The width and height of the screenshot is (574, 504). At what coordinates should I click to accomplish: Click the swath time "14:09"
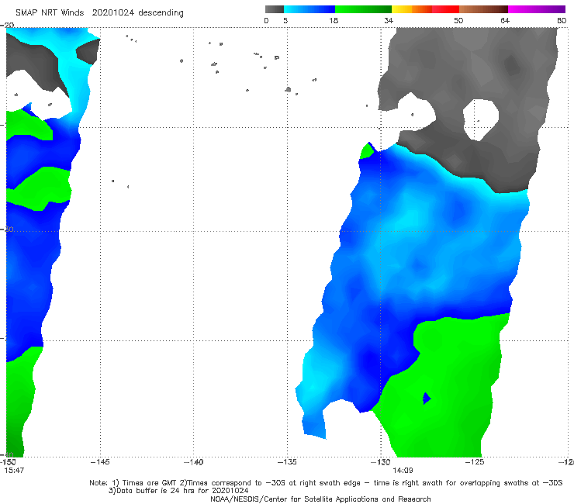403,471
